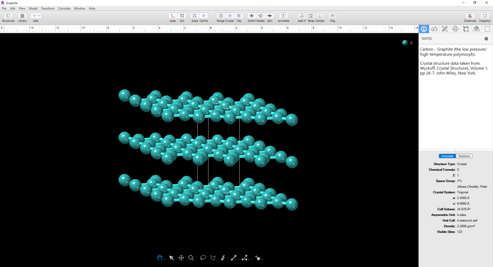493x267 pixels.
Task: Select the arrow pointer tool
Action: [172, 258]
